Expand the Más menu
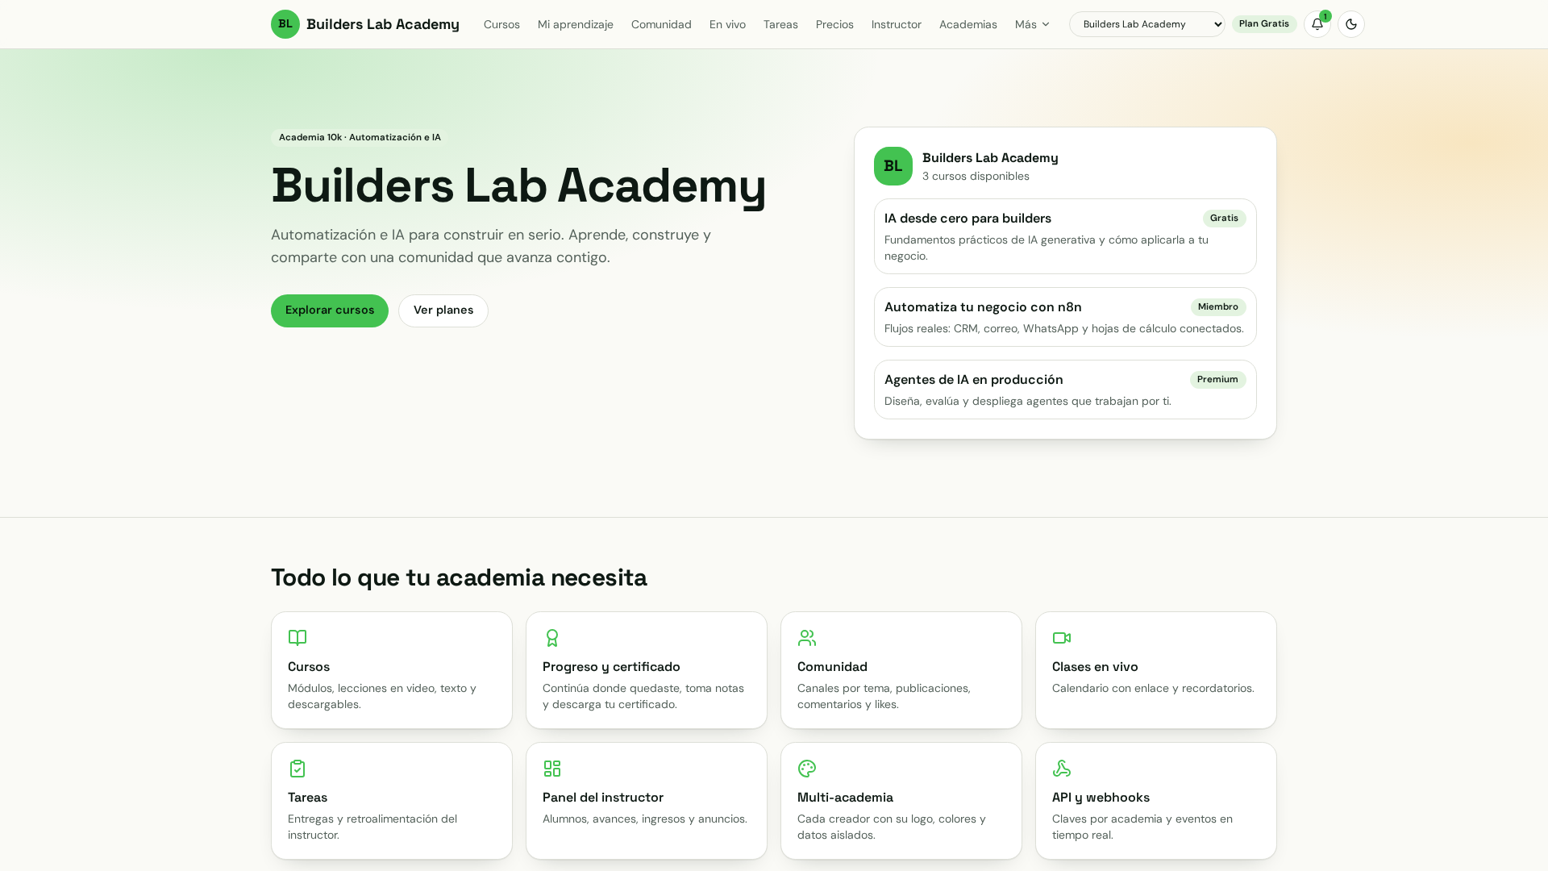Image resolution: width=1548 pixels, height=871 pixels. (1032, 24)
